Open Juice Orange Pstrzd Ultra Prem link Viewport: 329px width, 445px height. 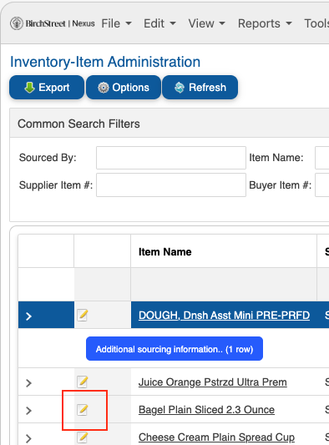213,382
